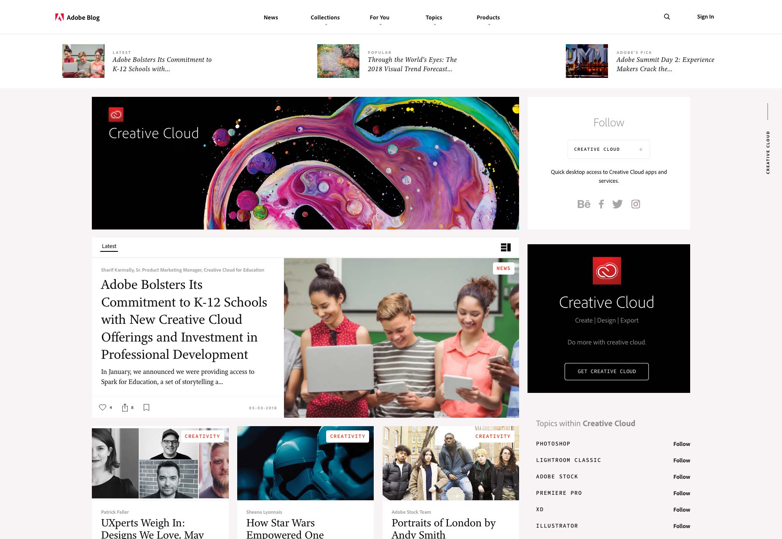Click the Portraits of London group photo
This screenshot has width=782, height=539.
point(451,463)
